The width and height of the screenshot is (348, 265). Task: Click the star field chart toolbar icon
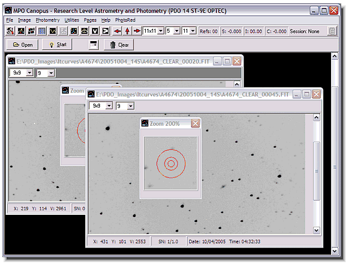tap(74, 31)
